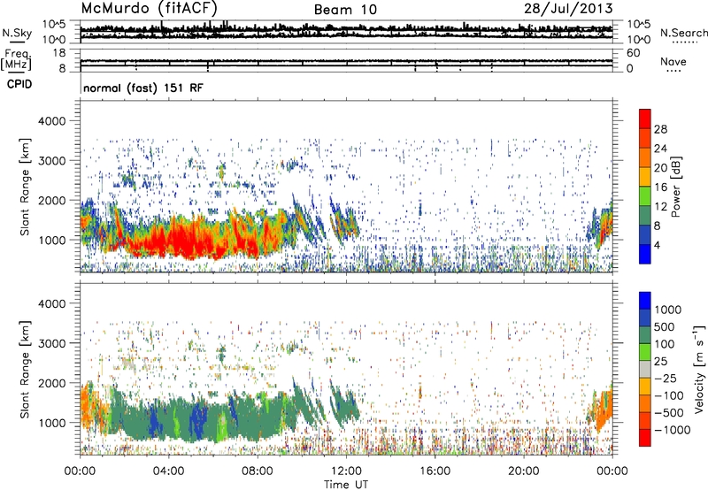Screen dimensions: 708x490
Task: Select the light green 25–100 Velocity swatch
Action: pyautogui.click(x=645, y=352)
